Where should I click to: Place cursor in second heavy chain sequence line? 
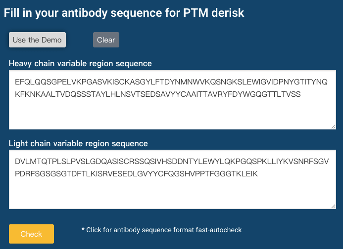(x=157, y=93)
